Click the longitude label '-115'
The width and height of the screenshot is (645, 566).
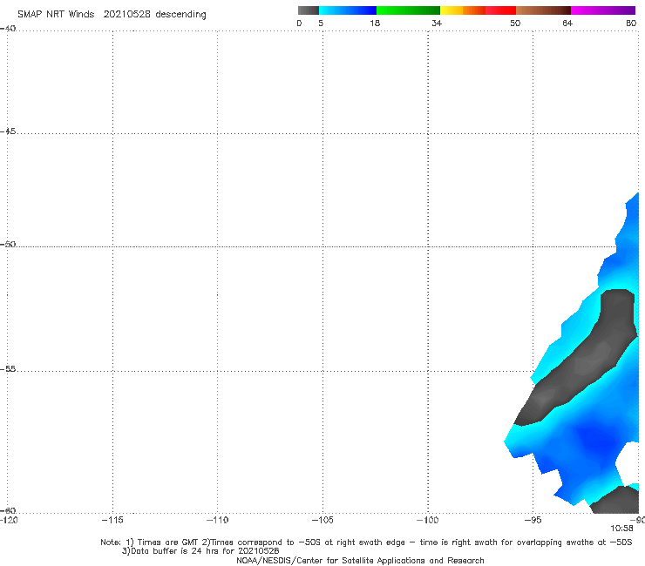112,520
